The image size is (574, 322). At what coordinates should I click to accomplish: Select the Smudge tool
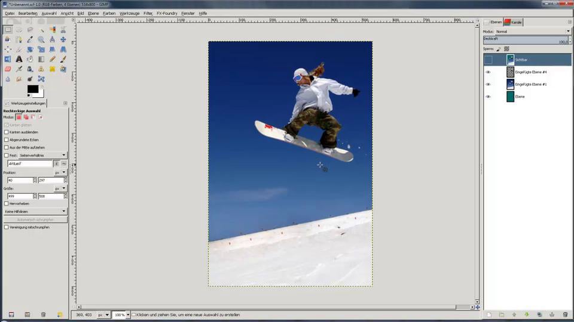point(19,79)
